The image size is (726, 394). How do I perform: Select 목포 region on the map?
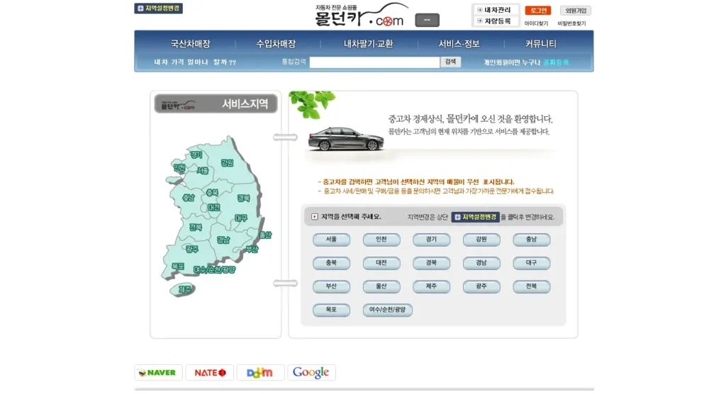[x=178, y=266]
